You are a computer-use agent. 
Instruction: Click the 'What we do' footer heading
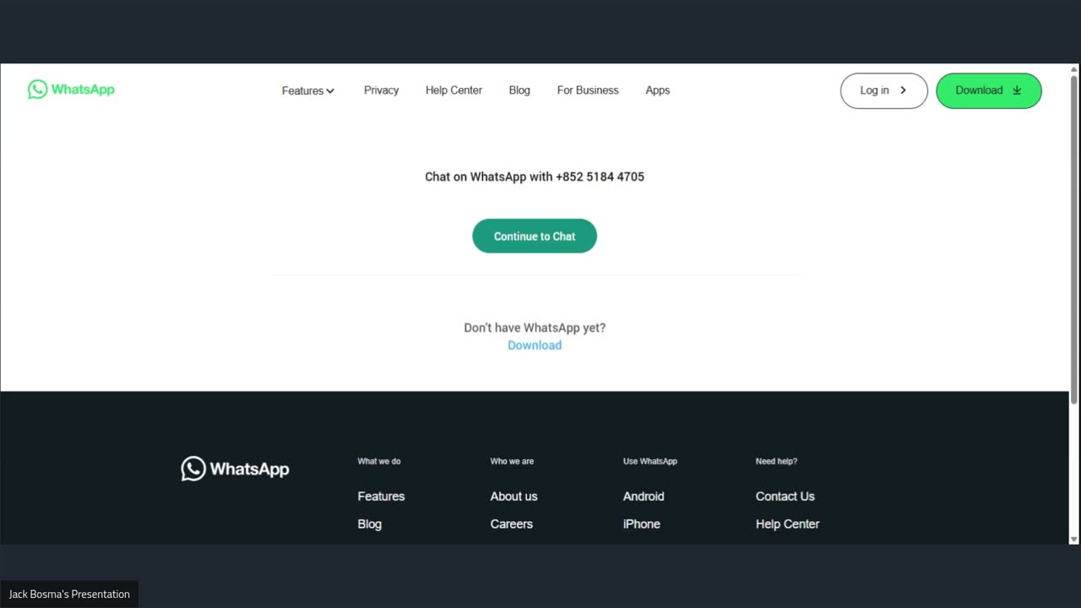pyautogui.click(x=379, y=461)
